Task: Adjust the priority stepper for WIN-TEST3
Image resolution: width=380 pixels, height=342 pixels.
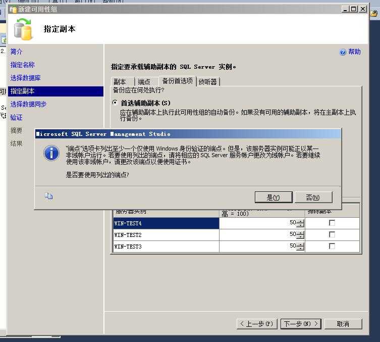Action: (300, 246)
